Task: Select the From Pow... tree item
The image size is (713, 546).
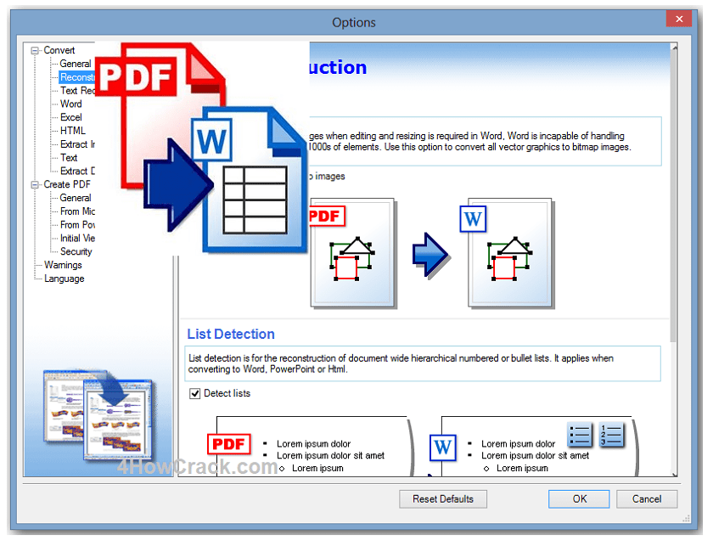Action: click(77, 225)
